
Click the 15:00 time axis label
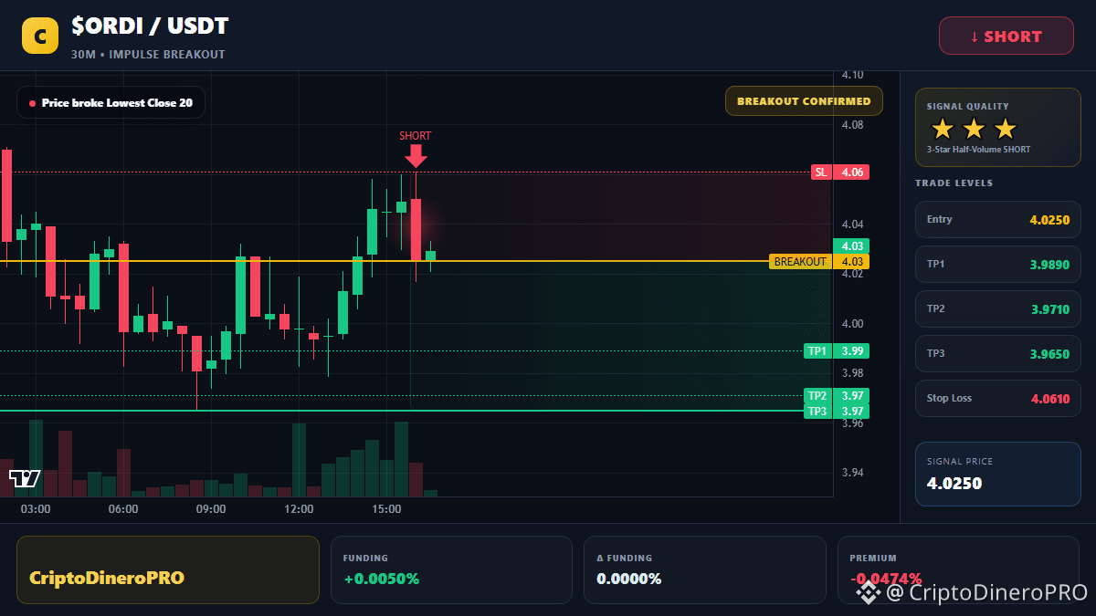coord(386,509)
